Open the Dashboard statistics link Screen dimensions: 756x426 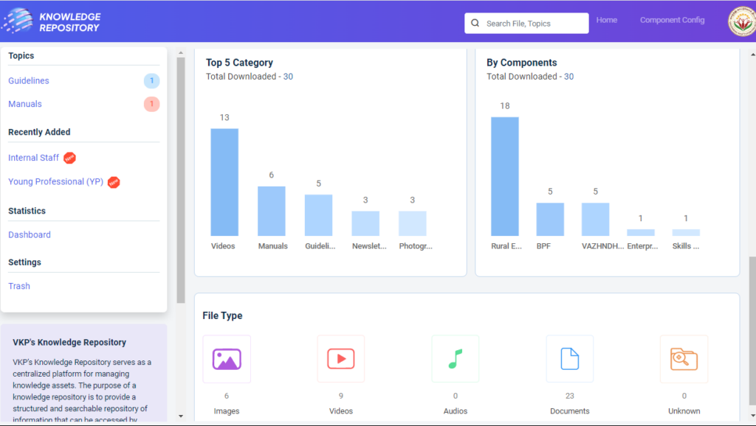click(30, 235)
